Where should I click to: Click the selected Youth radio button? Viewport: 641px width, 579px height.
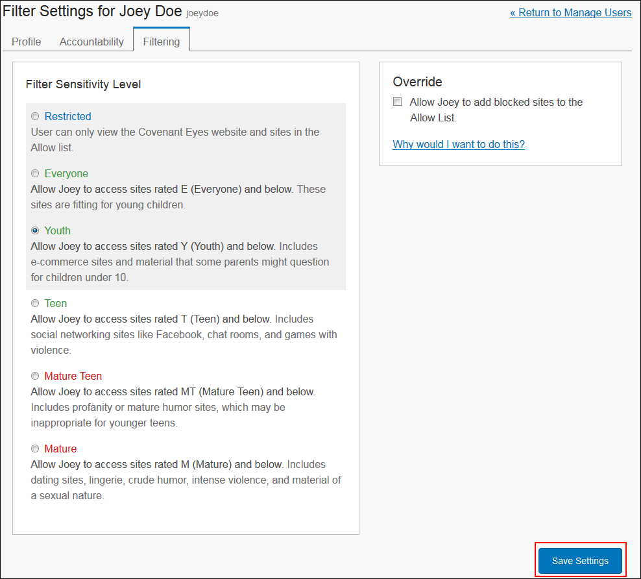pos(35,230)
